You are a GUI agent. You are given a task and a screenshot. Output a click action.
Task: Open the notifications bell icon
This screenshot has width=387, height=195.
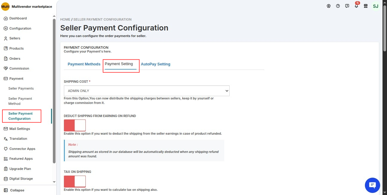click(x=356, y=6)
